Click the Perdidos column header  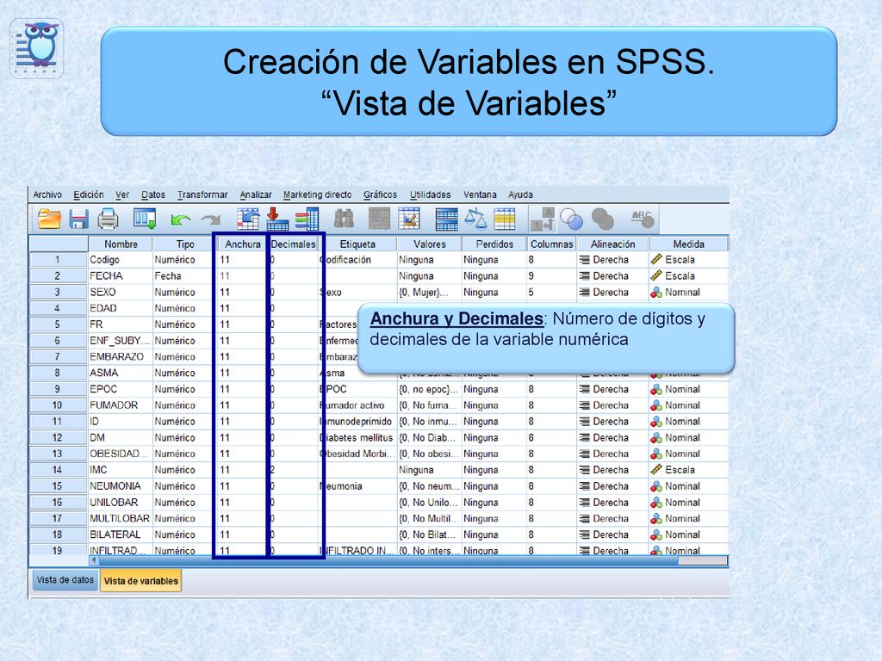tap(494, 244)
